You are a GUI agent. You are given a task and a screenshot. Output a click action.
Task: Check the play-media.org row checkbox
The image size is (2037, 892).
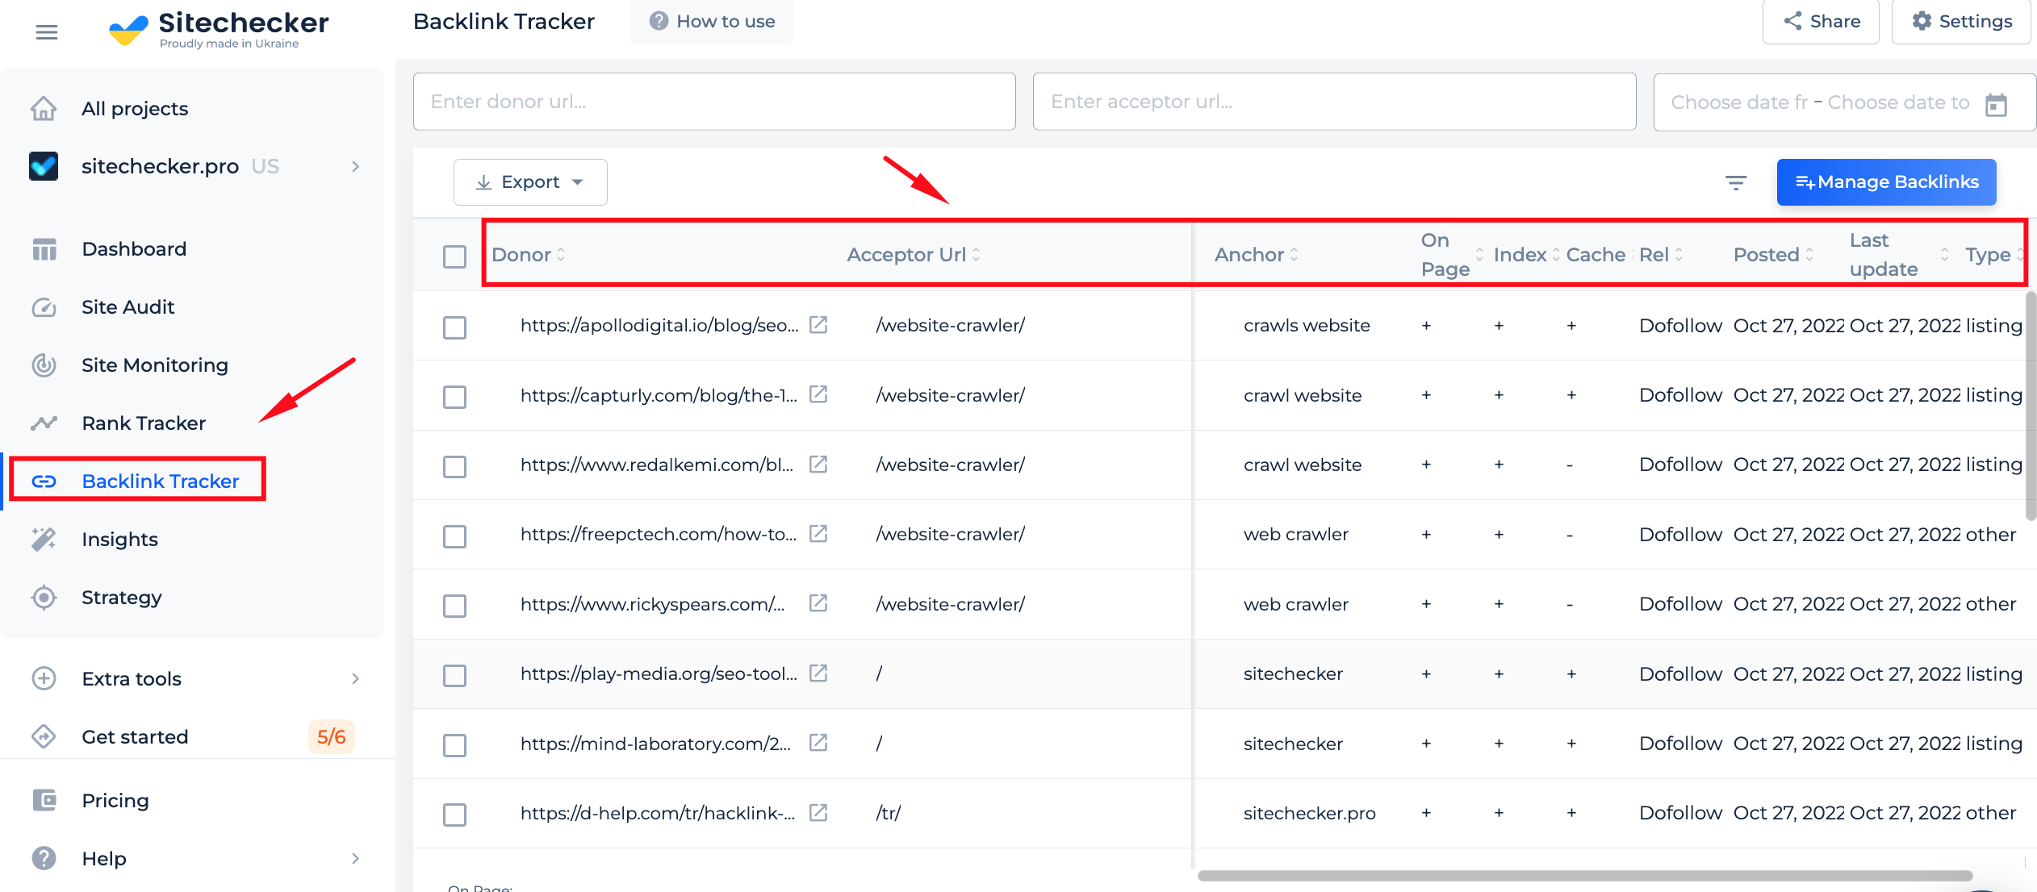tap(455, 675)
